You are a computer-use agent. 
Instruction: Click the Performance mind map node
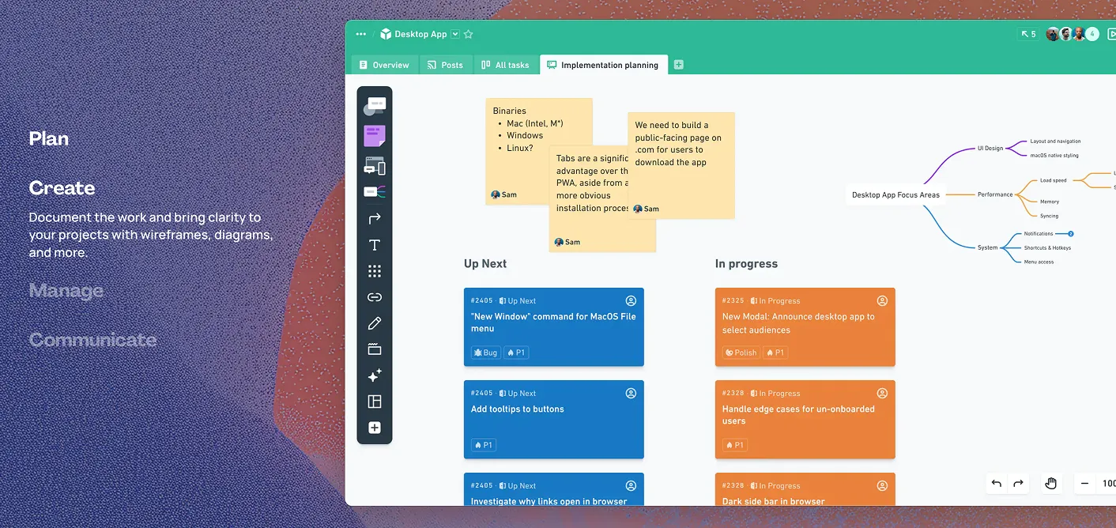point(995,194)
